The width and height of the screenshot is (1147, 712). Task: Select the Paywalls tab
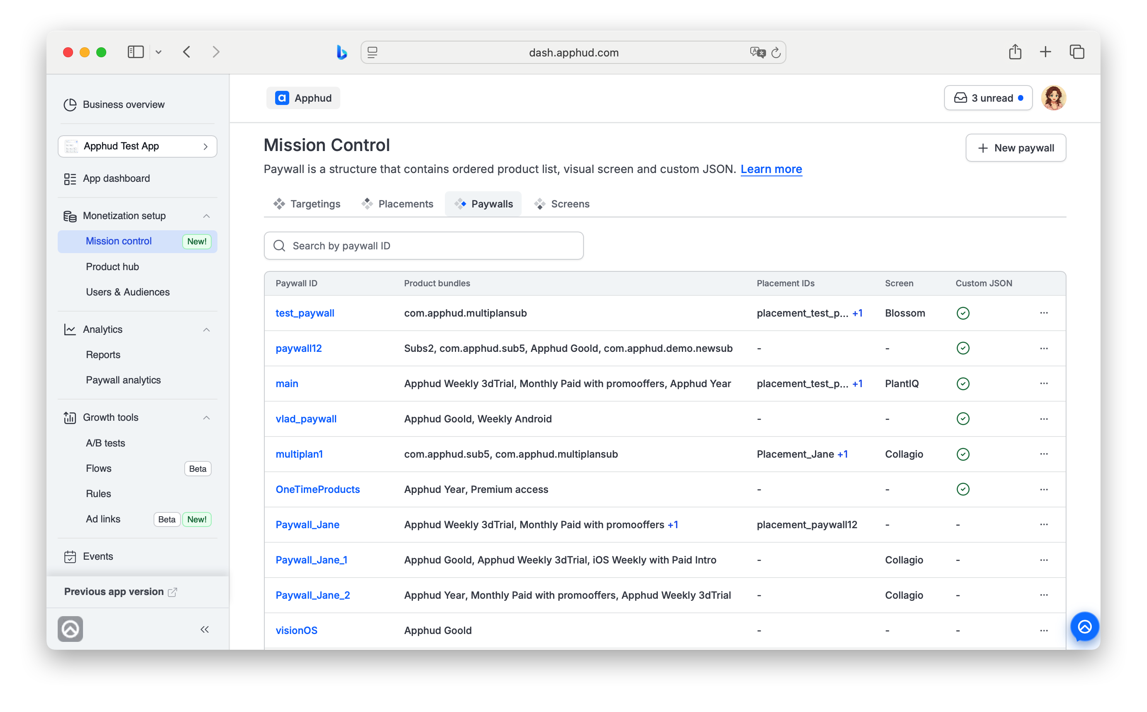pyautogui.click(x=483, y=204)
